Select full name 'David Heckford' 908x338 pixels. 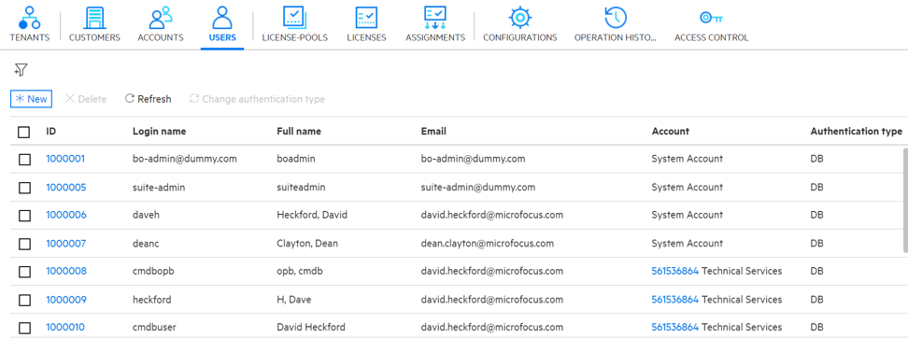(x=311, y=327)
